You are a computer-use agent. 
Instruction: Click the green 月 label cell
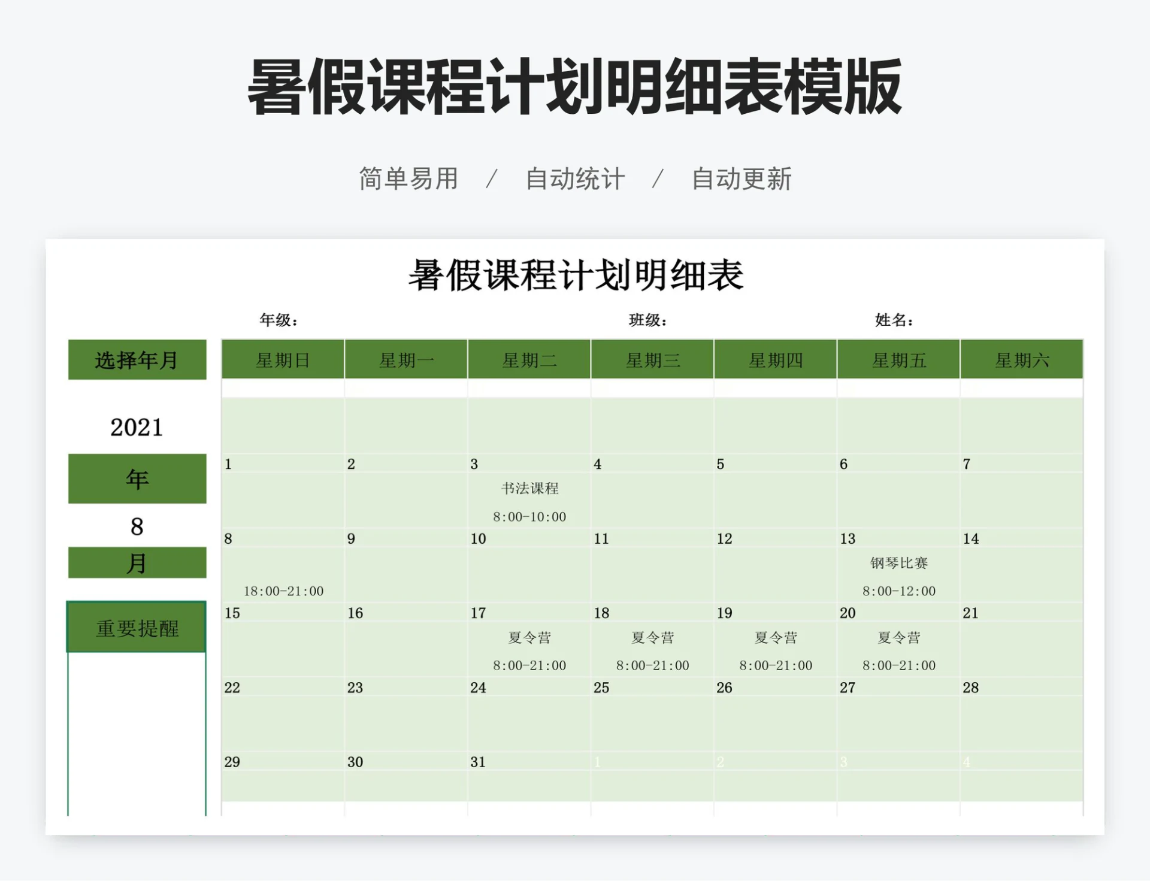(137, 562)
